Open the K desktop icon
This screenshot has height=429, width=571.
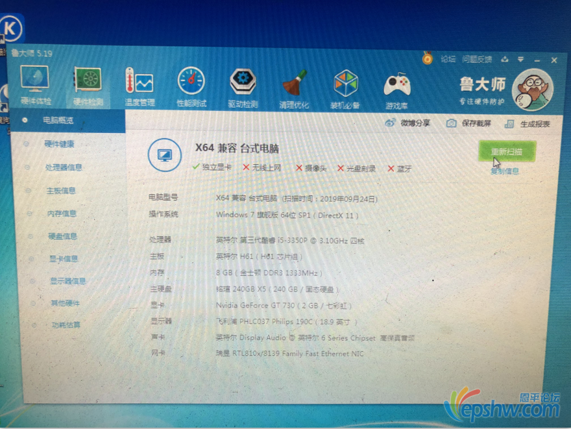11,29
